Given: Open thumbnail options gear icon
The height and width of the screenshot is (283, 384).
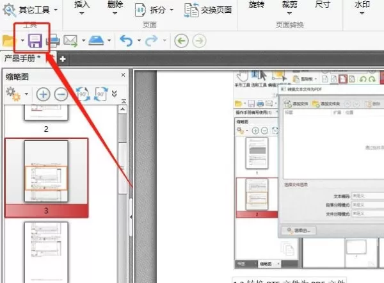Looking at the screenshot, I should 13,94.
